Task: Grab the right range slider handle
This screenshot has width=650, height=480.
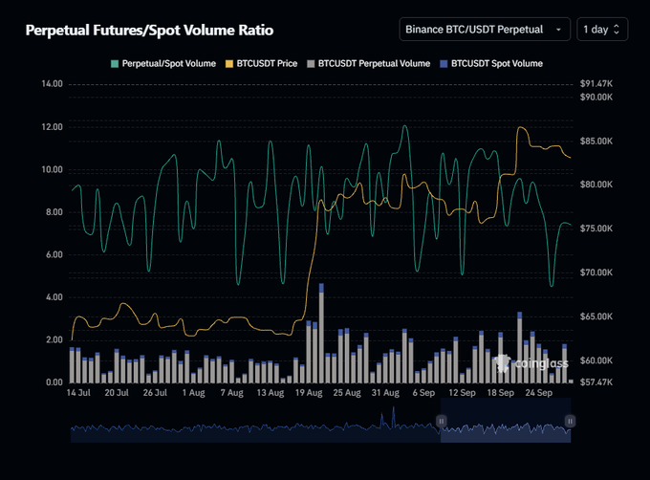Action: click(x=570, y=421)
